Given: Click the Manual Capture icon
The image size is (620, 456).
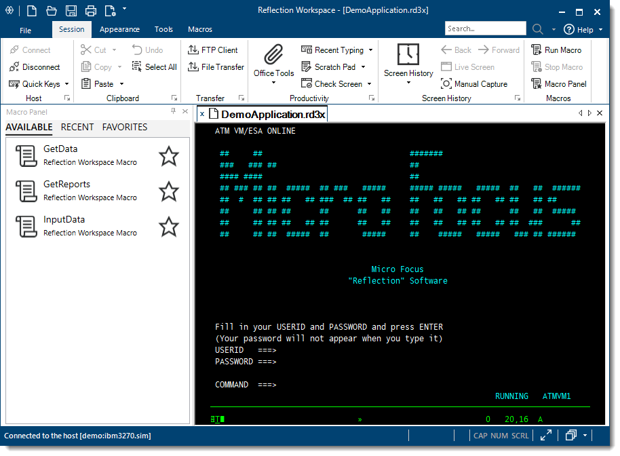Looking at the screenshot, I should (446, 84).
